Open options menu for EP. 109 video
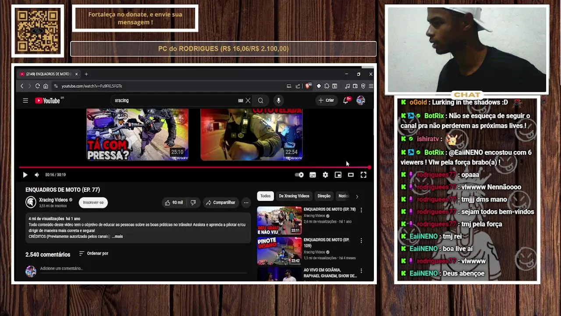This screenshot has width=561, height=316. click(361, 241)
